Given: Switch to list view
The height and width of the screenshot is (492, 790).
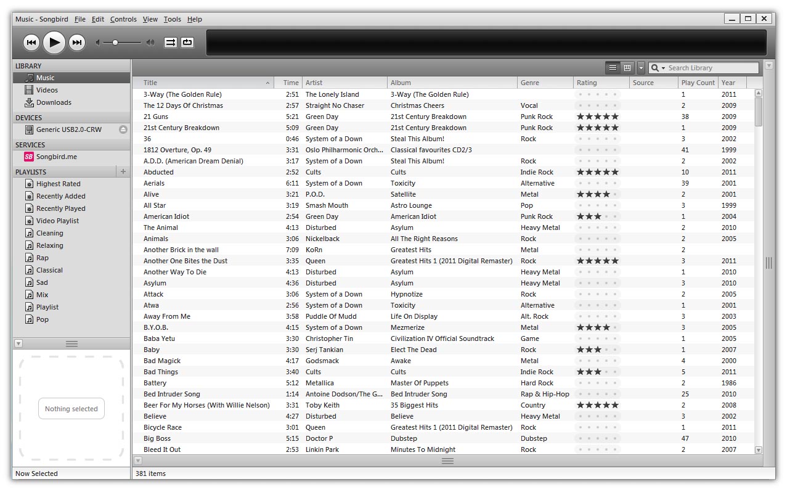Looking at the screenshot, I should (613, 68).
